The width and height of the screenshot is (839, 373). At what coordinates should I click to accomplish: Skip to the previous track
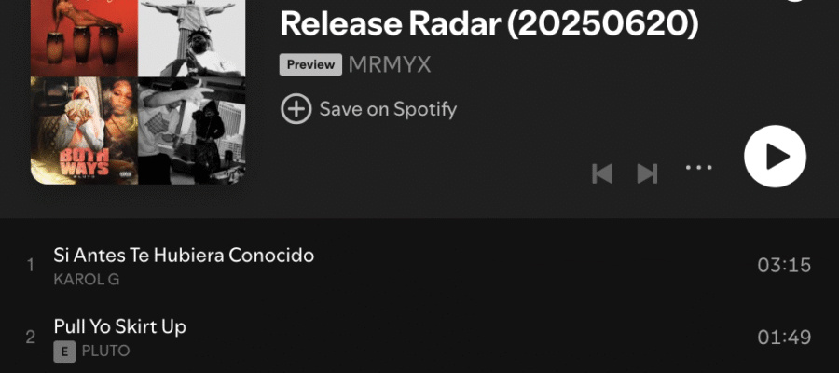click(602, 174)
